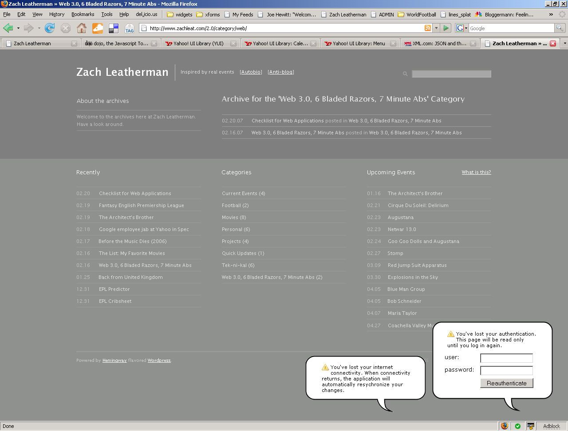Close the active Zach Leatherman tab
The height and width of the screenshot is (431, 568).
click(x=553, y=43)
